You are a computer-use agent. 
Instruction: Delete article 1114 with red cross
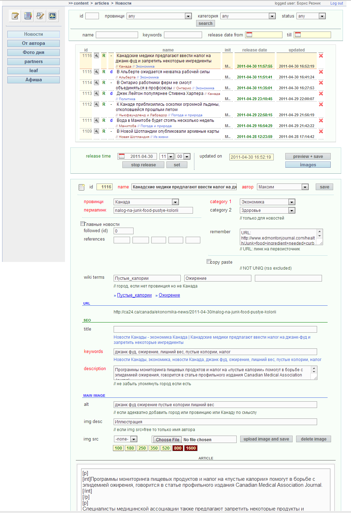(321, 83)
